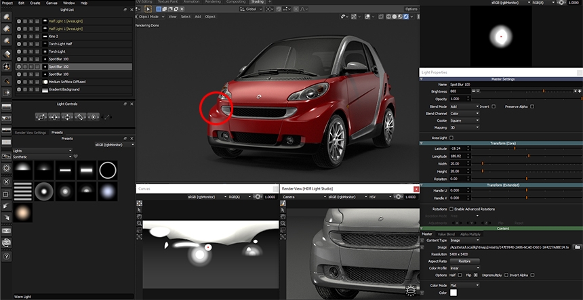Viewport: 583px width, 300px height.
Task: Select the striped bars preset thumbnail
Action: click(x=22, y=191)
